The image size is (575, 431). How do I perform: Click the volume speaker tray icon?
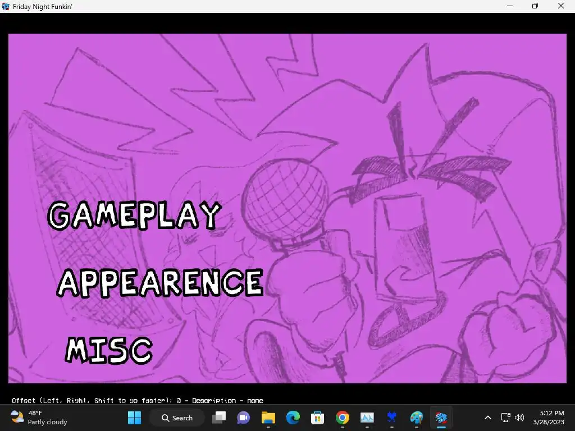click(x=519, y=418)
